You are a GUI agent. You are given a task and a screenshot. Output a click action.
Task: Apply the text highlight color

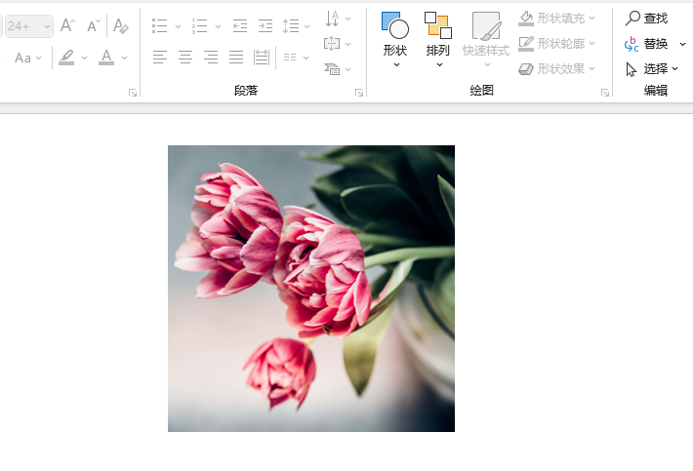[x=66, y=58]
